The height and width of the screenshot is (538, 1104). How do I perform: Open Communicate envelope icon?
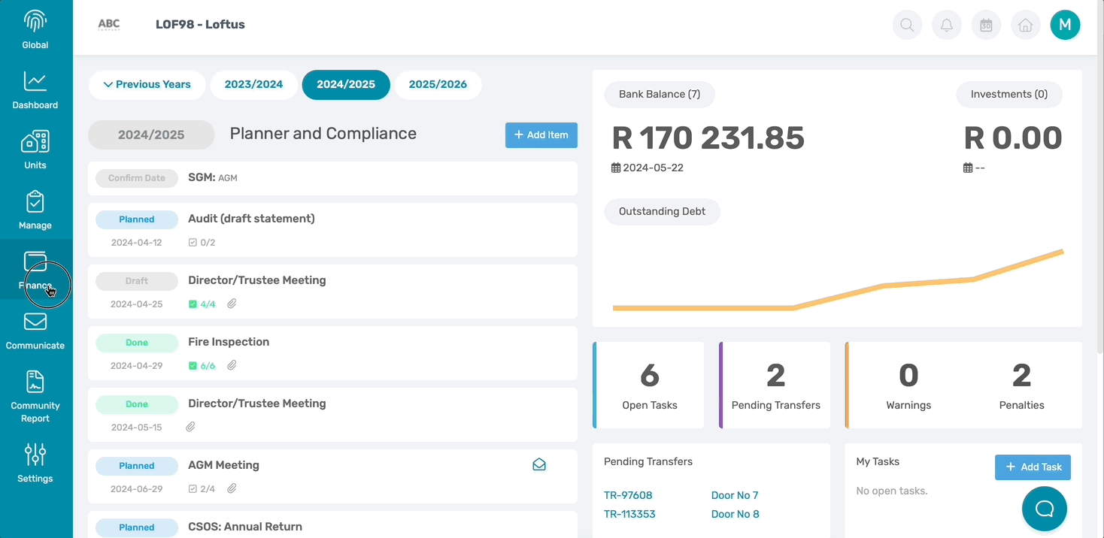pos(35,322)
